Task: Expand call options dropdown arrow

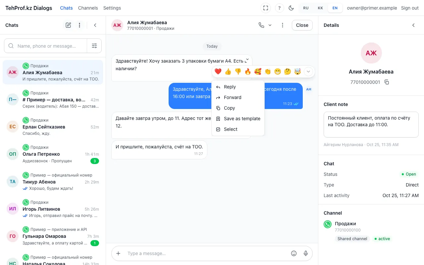Action: (x=270, y=25)
